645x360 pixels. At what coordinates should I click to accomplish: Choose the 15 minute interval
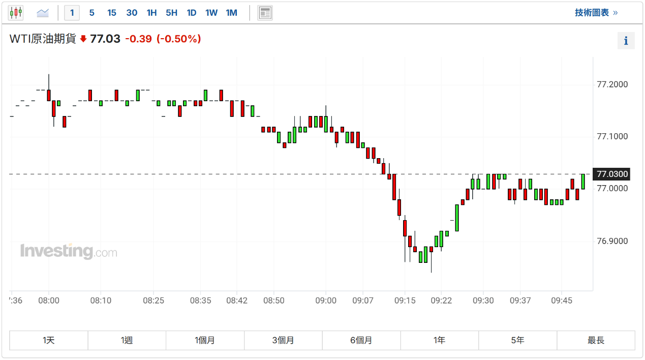[111, 13]
